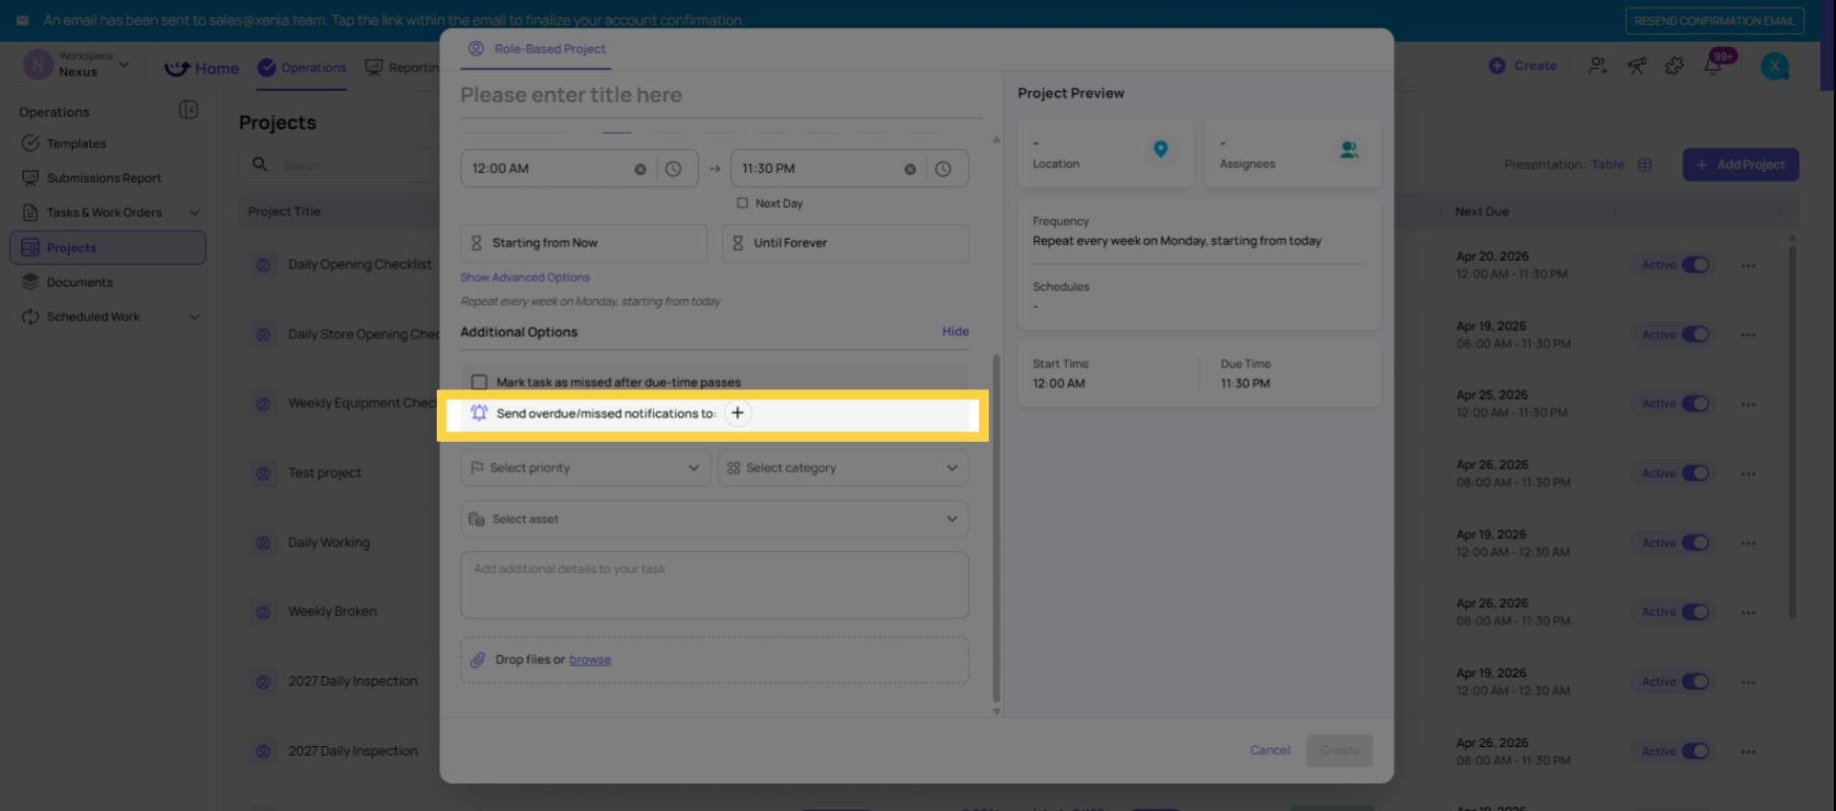Open the Nexus workspace switcher
The image size is (1836, 811).
click(x=76, y=65)
